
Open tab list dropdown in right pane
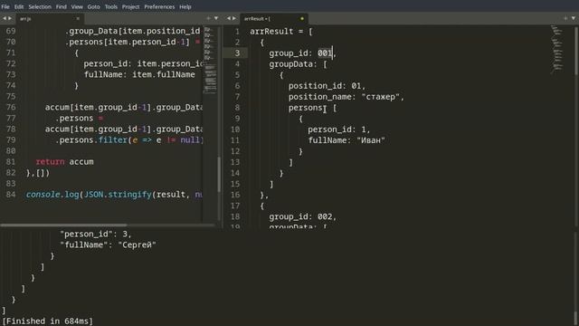click(574, 18)
